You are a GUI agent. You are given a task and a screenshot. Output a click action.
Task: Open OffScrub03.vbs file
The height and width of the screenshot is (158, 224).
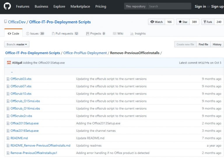click(21, 79)
